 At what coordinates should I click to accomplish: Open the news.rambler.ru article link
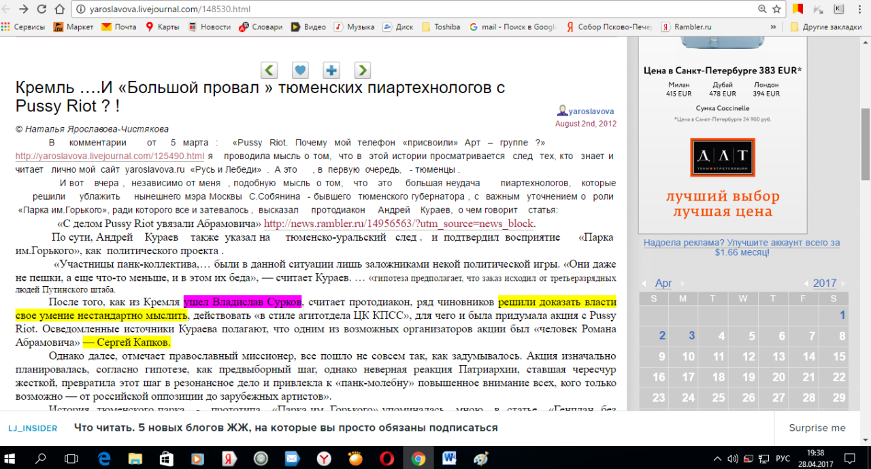point(399,224)
